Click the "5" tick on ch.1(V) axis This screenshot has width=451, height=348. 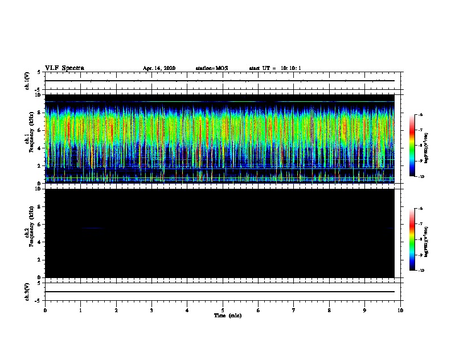pyautogui.click(x=39, y=72)
